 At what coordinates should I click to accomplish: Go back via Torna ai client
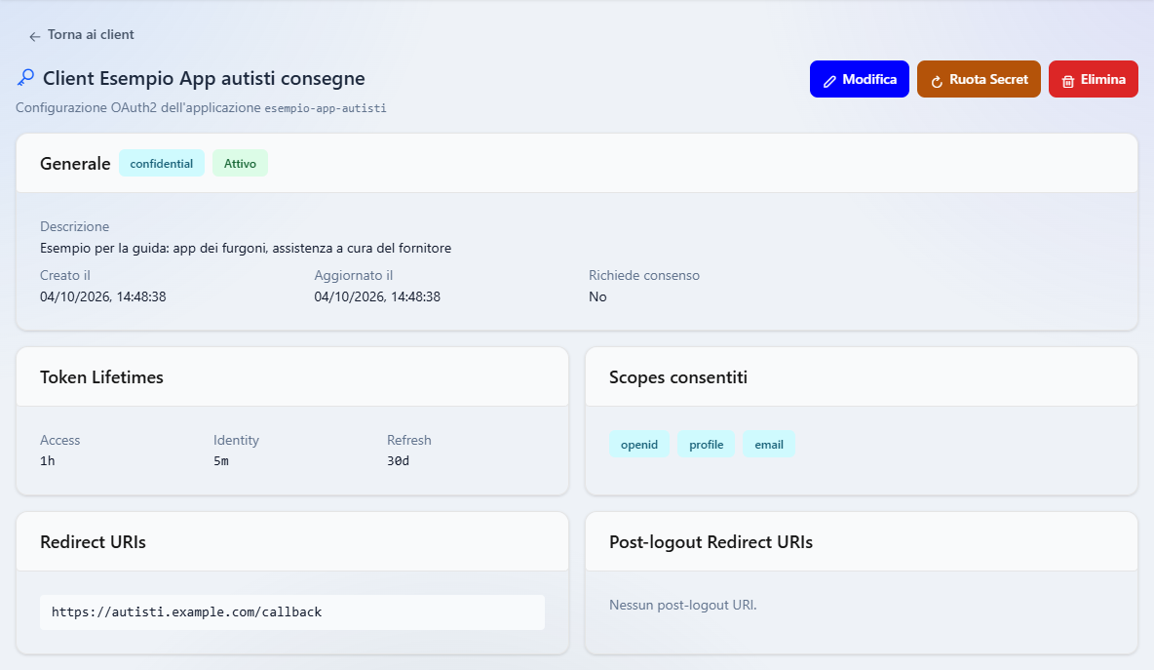[81, 34]
